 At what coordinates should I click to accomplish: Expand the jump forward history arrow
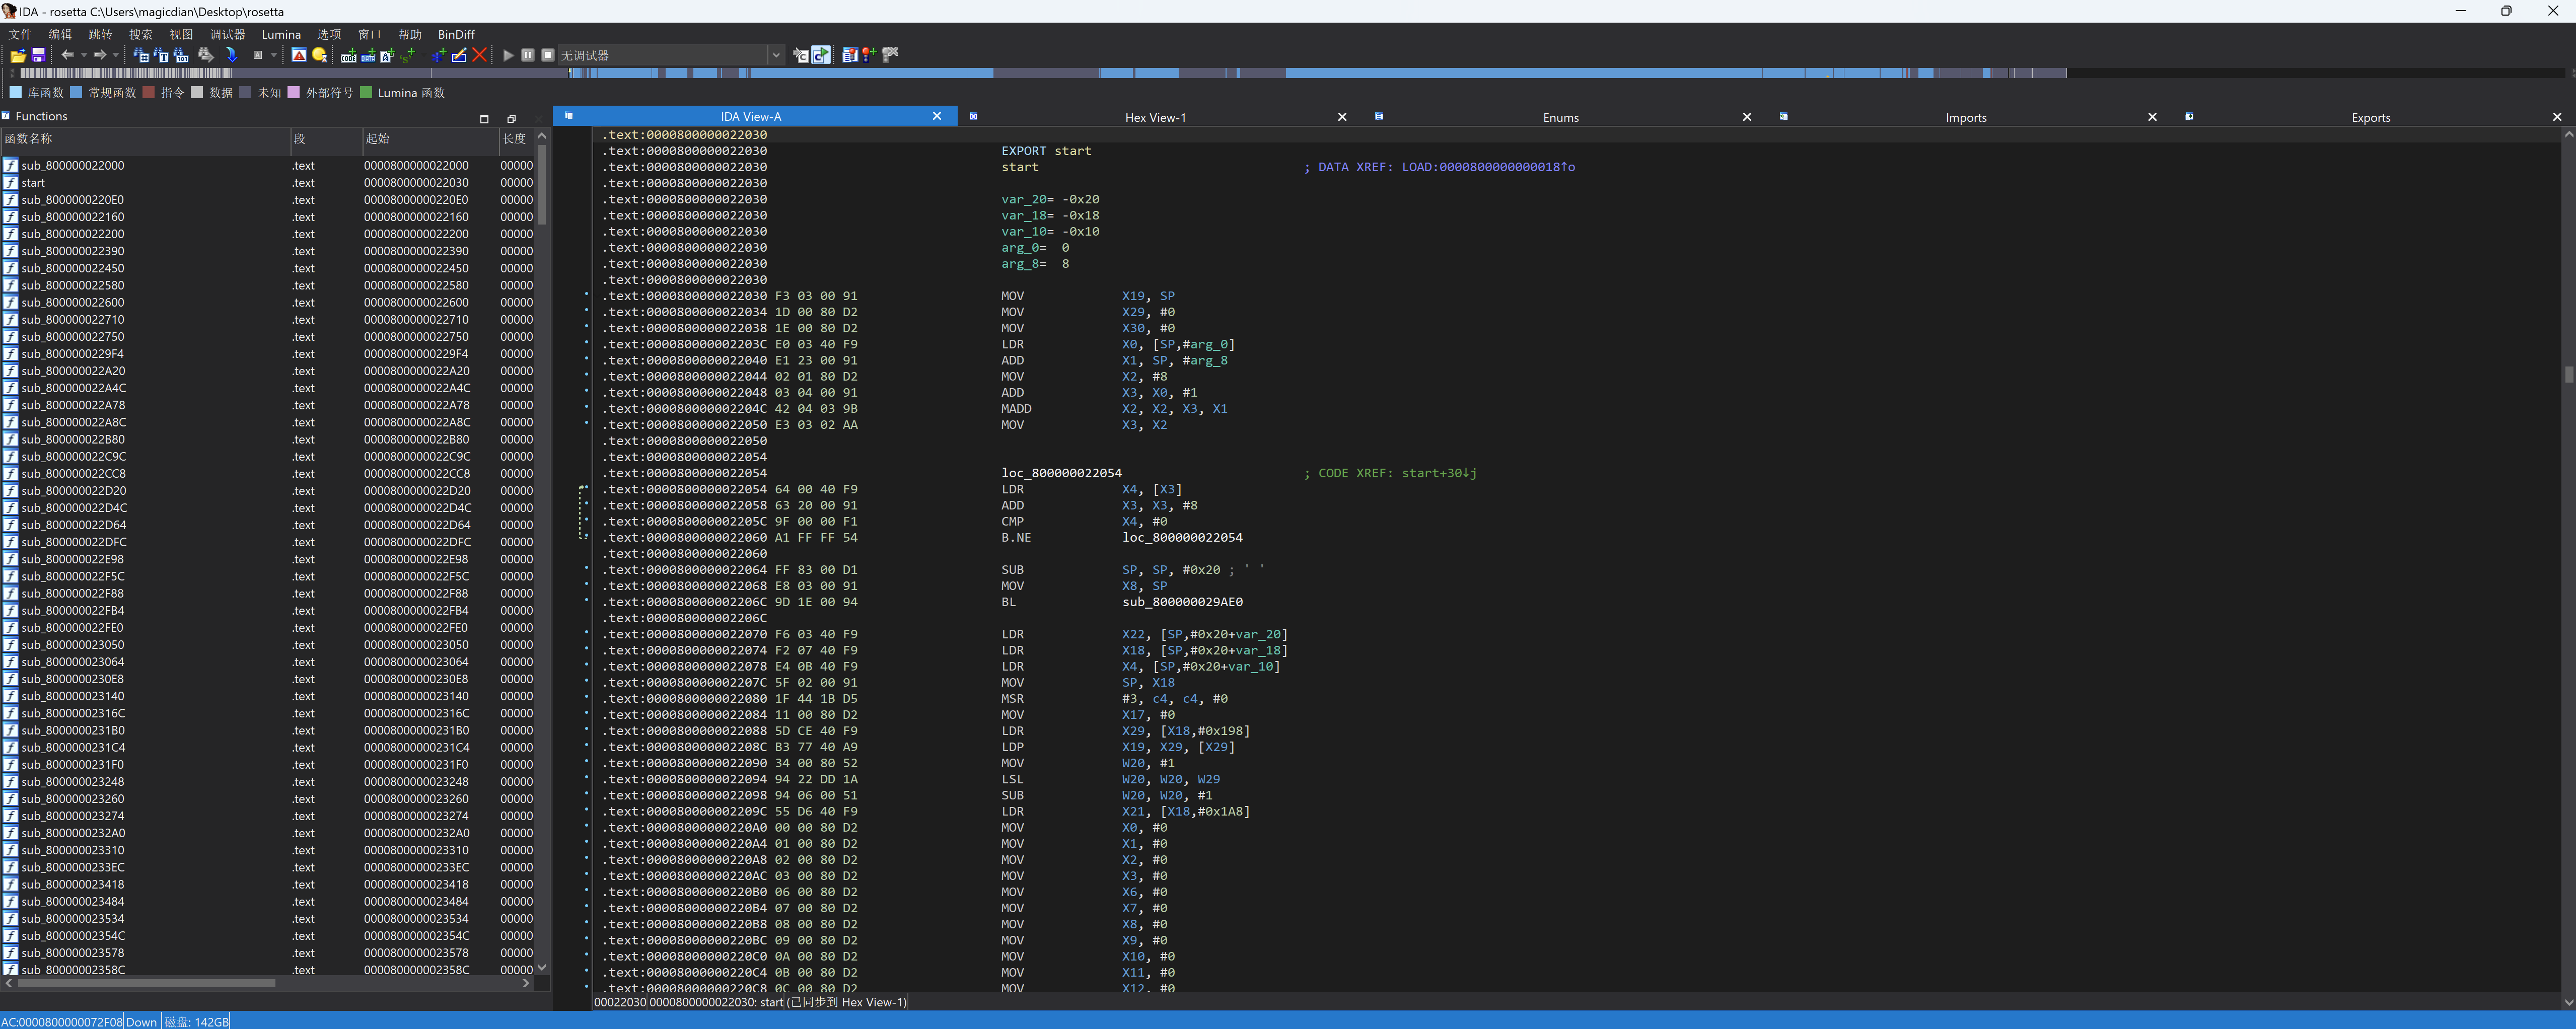[116, 55]
